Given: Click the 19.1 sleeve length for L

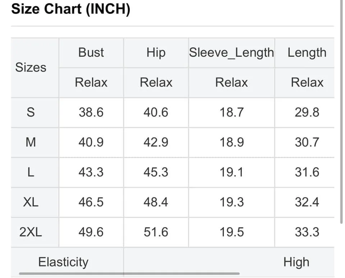Looking at the screenshot, I should [231, 172].
